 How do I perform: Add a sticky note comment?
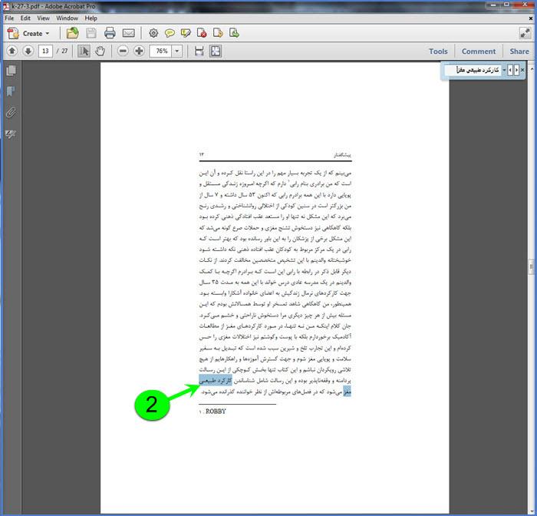170,33
